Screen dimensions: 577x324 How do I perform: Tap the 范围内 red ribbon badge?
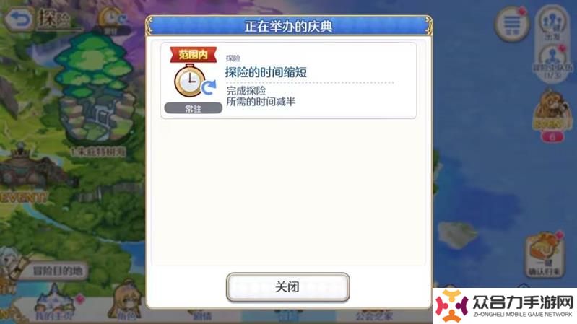(x=194, y=54)
